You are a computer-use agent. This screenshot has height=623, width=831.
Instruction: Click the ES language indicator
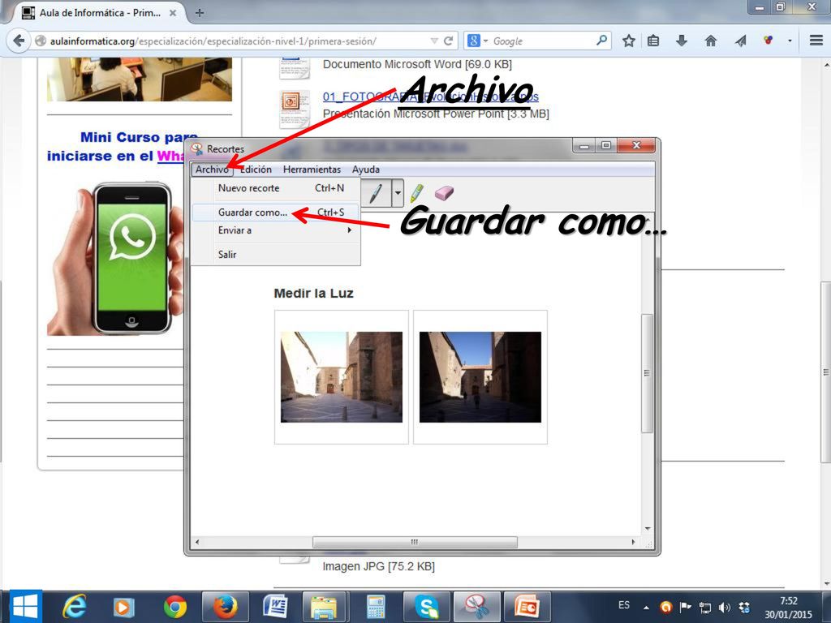pos(624,605)
